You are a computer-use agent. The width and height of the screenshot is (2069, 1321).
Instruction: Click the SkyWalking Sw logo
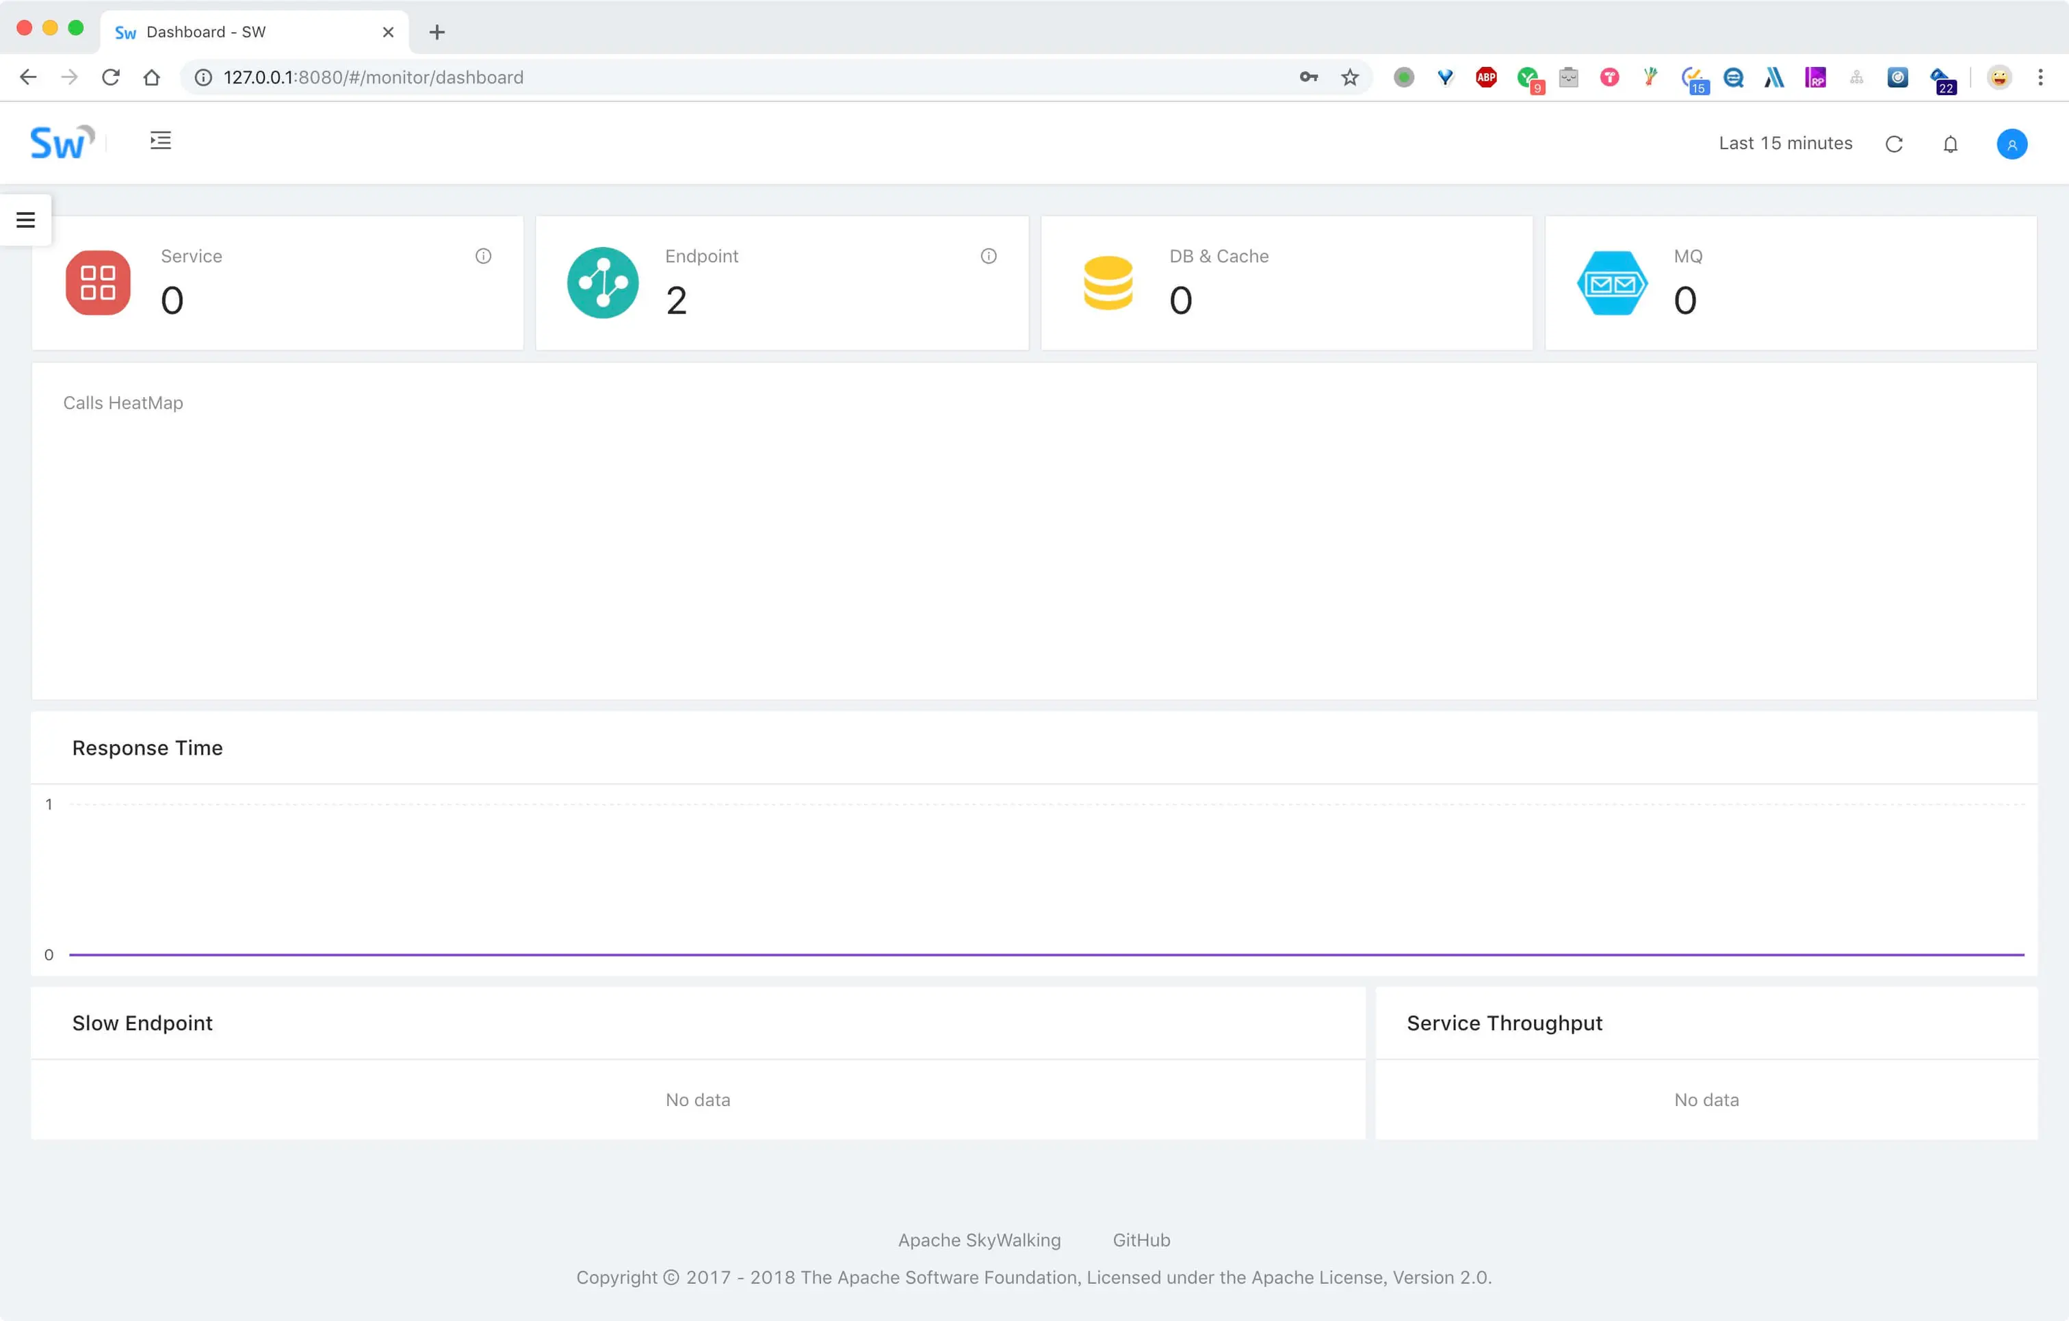(x=60, y=142)
